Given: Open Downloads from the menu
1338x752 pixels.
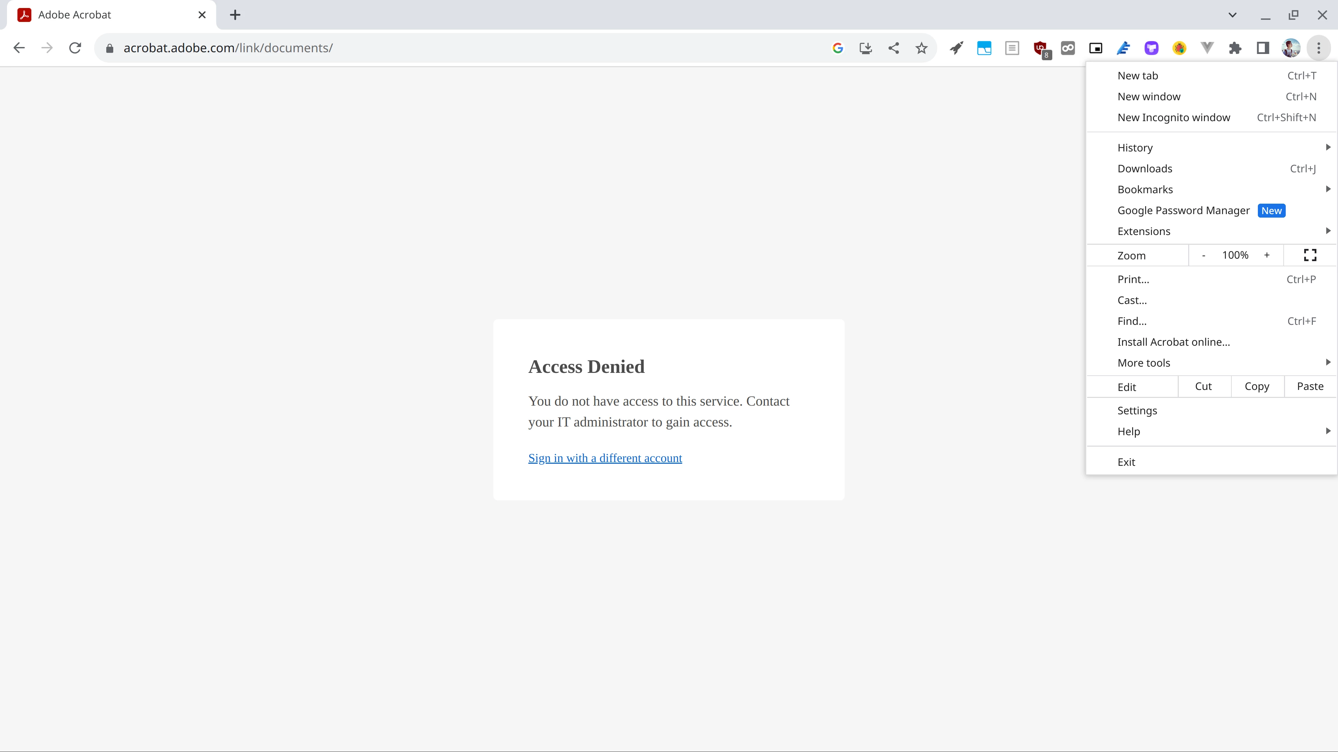Looking at the screenshot, I should 1145,169.
